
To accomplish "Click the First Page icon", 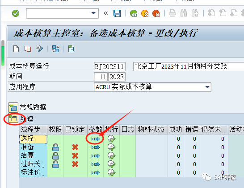I will tap(211, 13).
